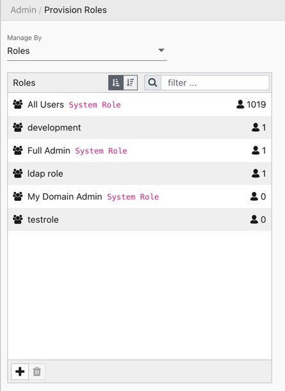Click System Role tag next to Full Admin
This screenshot has width=285, height=391.
pos(101,150)
